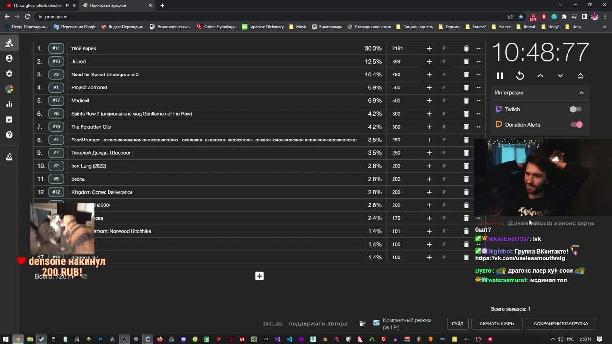Viewport: 612px width, 344px height.
Task: Delete the 'Juiced' lot row
Action: [x=466, y=61]
